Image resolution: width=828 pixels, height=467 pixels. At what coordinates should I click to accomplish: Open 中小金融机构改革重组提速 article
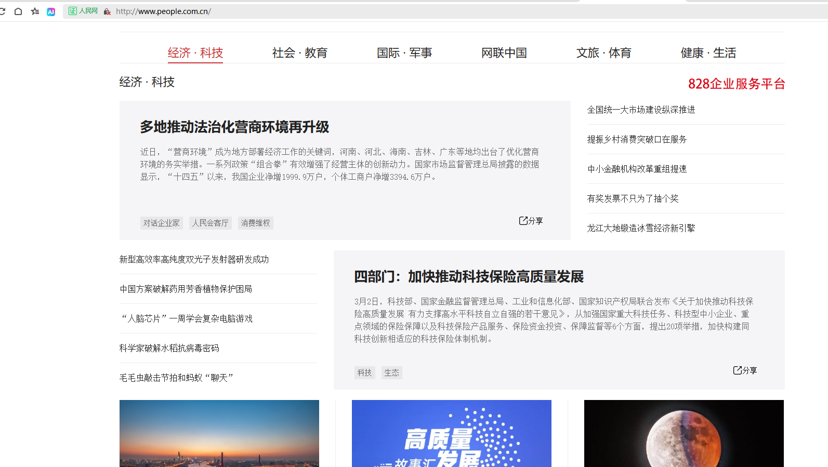(637, 169)
